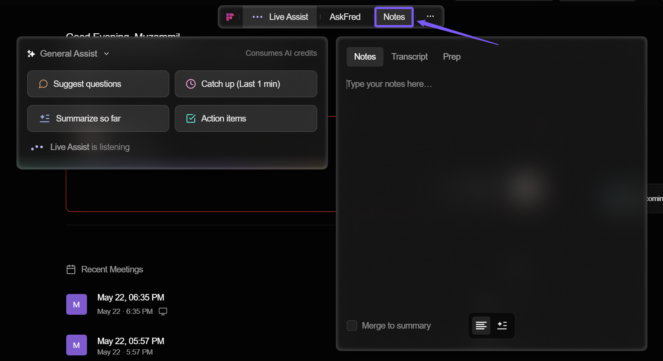Click the avatar for the 05:57 PM meeting

pyautogui.click(x=77, y=345)
